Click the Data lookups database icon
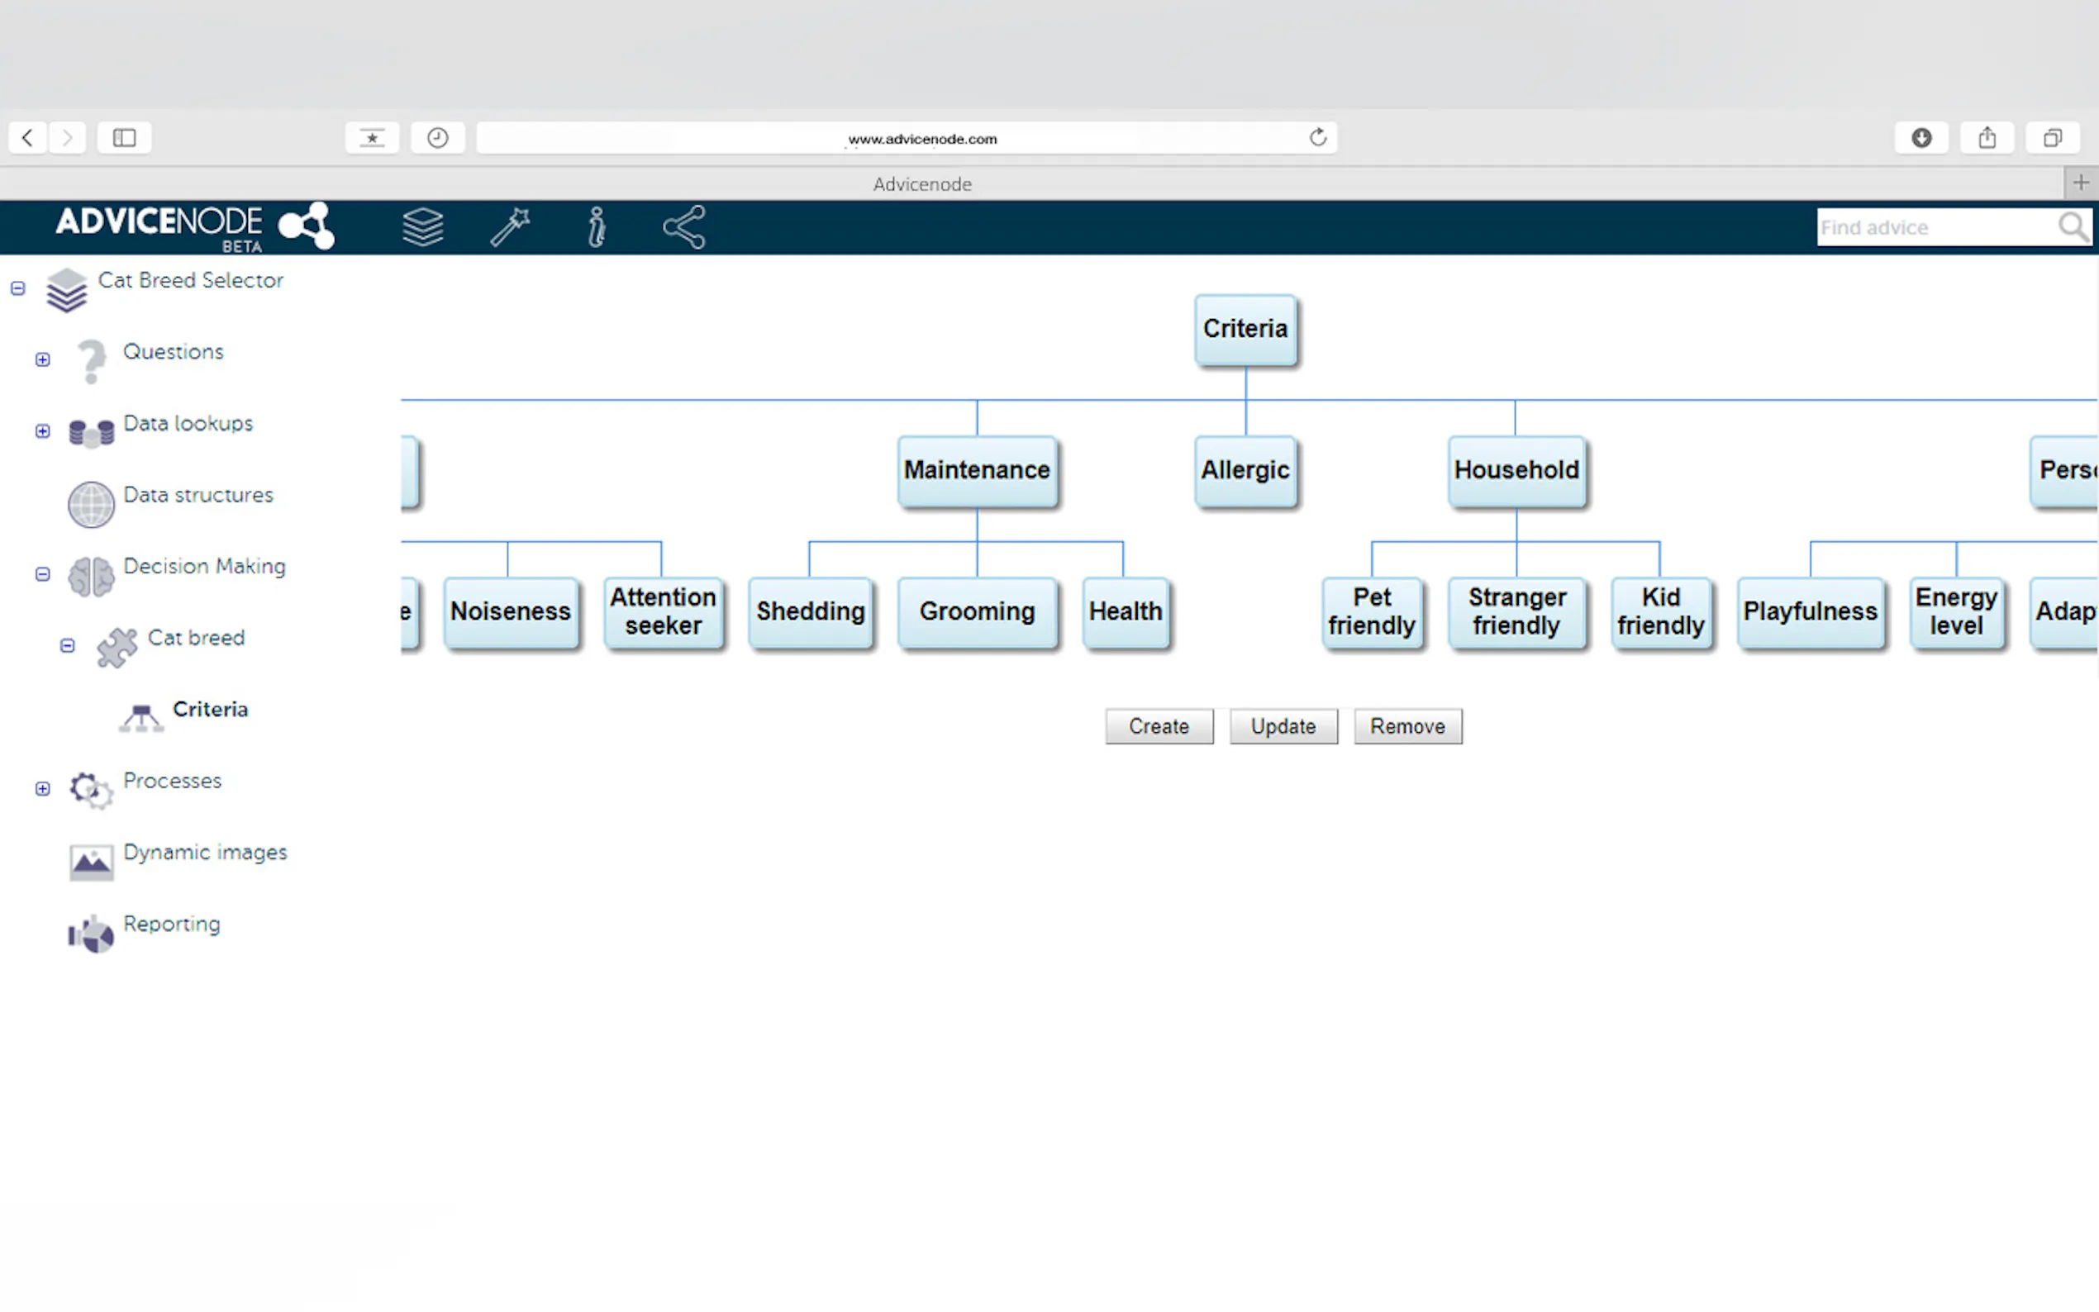This screenshot has width=2099, height=1312. tap(91, 432)
